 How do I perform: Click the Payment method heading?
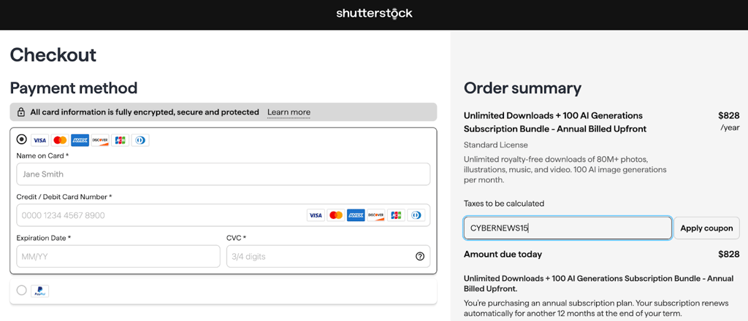coord(74,88)
